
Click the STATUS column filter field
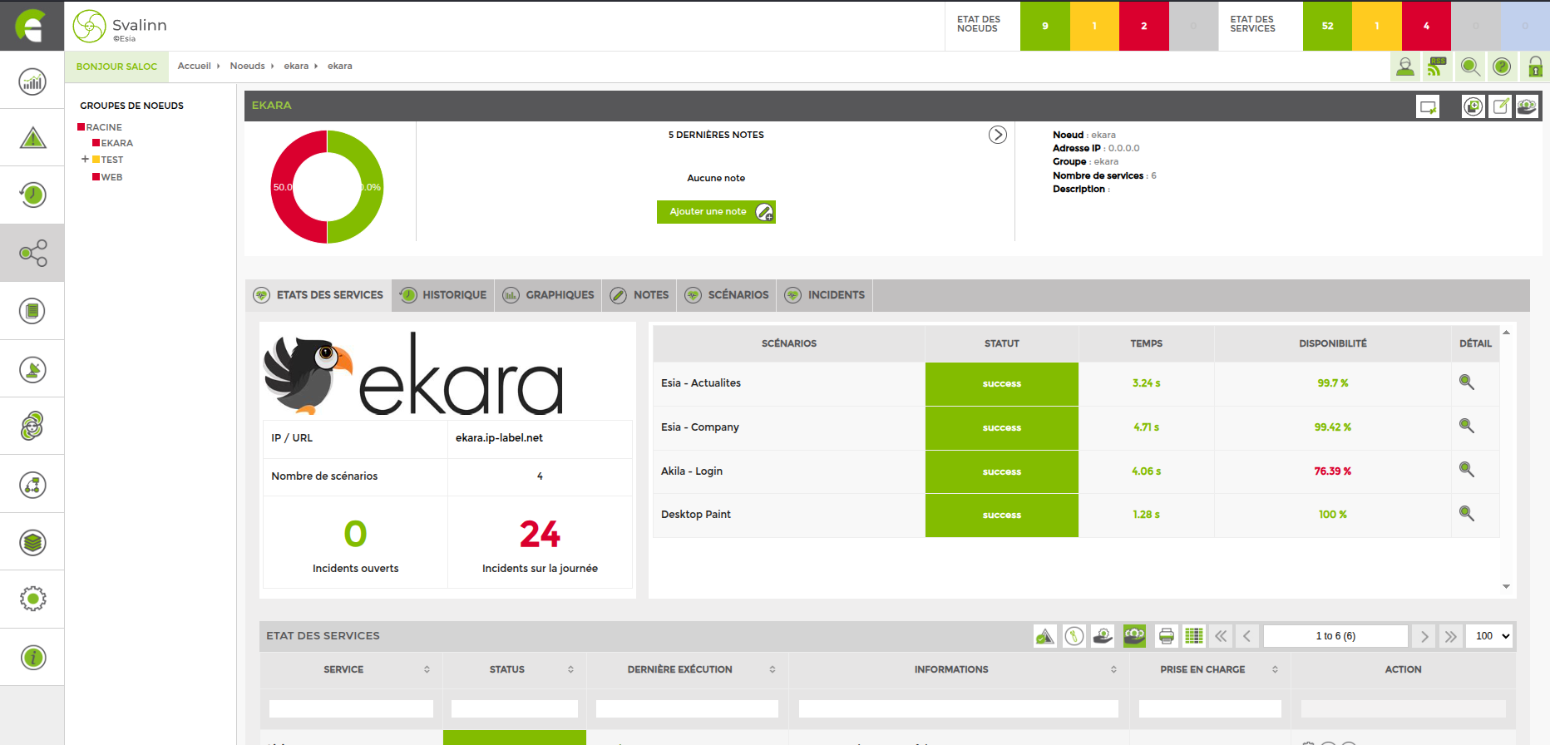pos(514,708)
